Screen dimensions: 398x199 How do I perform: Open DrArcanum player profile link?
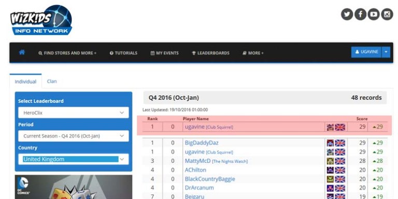coord(199,188)
